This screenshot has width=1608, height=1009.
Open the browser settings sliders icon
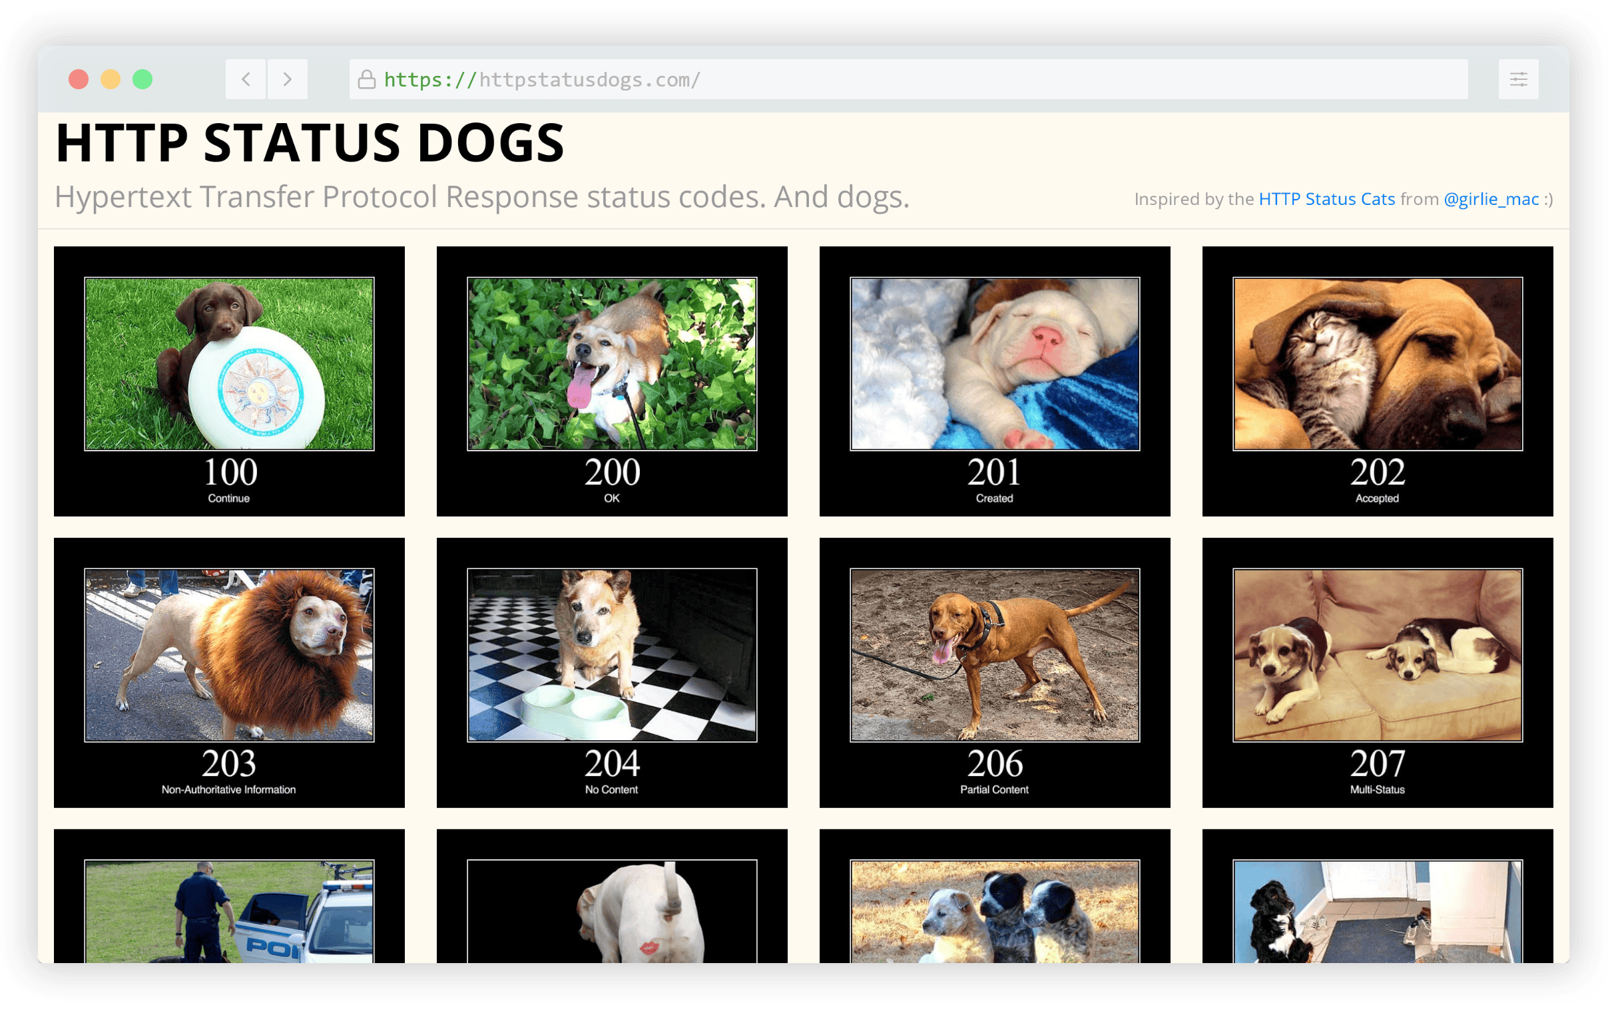point(1518,79)
